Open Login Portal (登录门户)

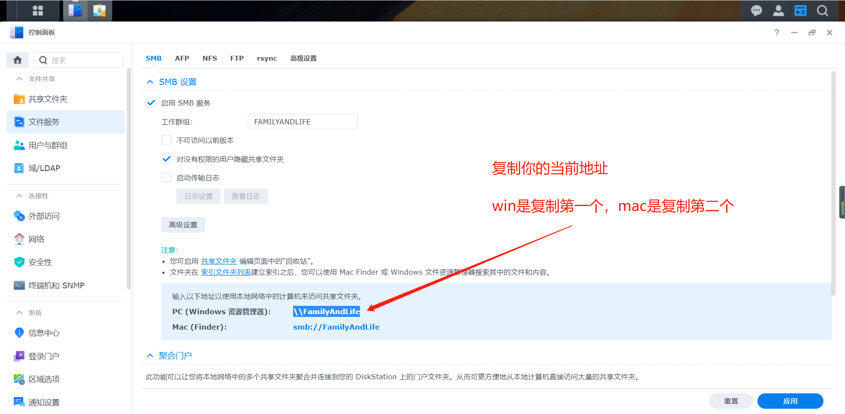[66, 356]
